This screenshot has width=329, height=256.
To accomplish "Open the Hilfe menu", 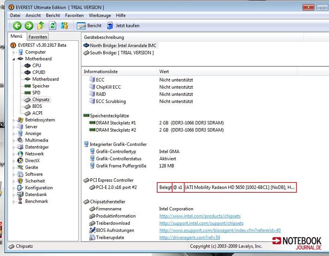I will (x=121, y=15).
